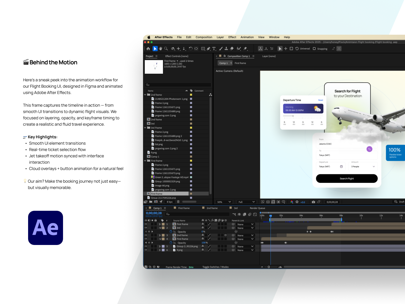Screen dimensions: 405x304
Task: Collapse the First frame folder in Project panel
Action: [145, 161]
